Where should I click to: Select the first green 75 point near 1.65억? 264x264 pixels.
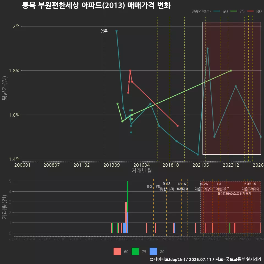117,104
